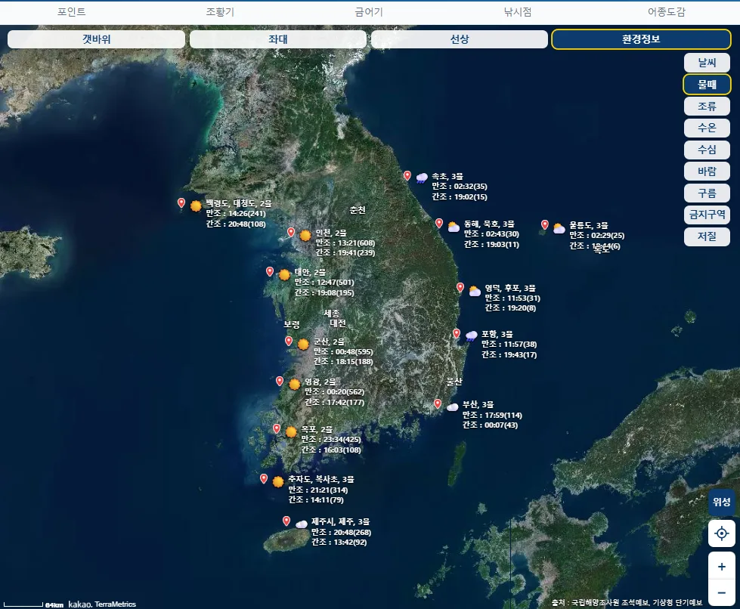The image size is (740, 609).
Task: Zoom in with the plus button
Action: (722, 566)
